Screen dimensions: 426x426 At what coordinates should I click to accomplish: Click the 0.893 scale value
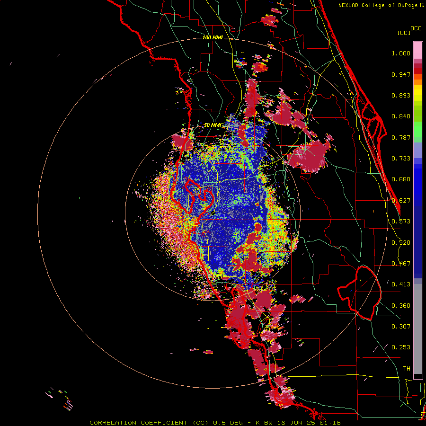click(401, 95)
